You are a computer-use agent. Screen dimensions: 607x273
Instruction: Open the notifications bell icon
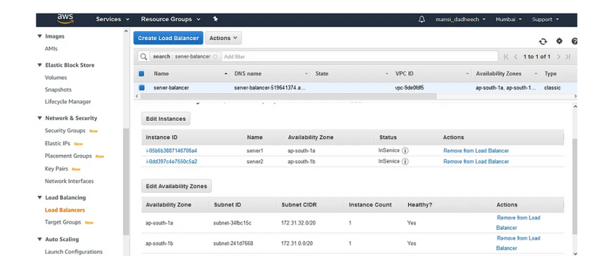(x=422, y=19)
